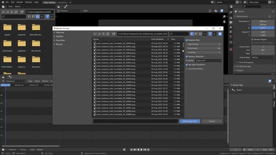Switch to the Rendering workspace tab
The height and width of the screenshot is (155, 276).
pos(63,3)
